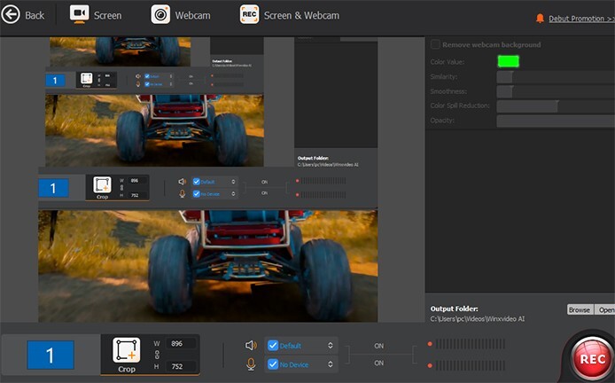This screenshot has height=383, width=615.
Task: Select monitor 1 thumbnail
Action: coord(50,356)
